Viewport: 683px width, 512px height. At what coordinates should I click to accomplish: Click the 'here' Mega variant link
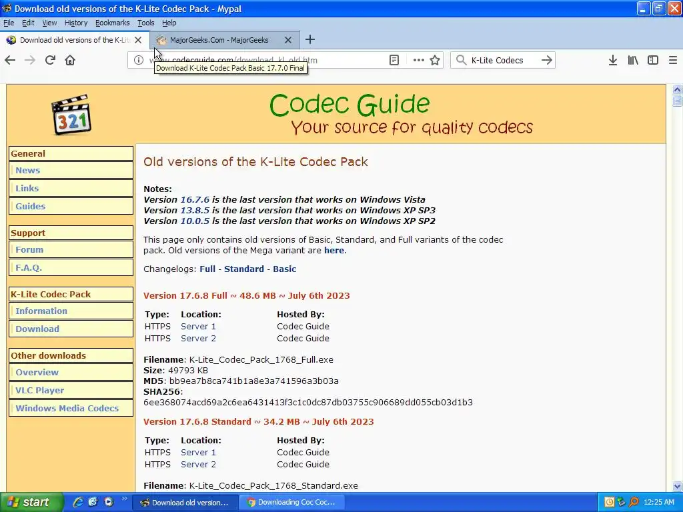[334, 251]
